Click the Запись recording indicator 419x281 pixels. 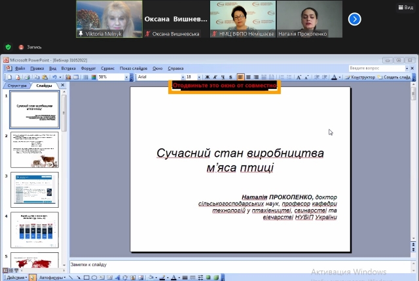coord(30,47)
